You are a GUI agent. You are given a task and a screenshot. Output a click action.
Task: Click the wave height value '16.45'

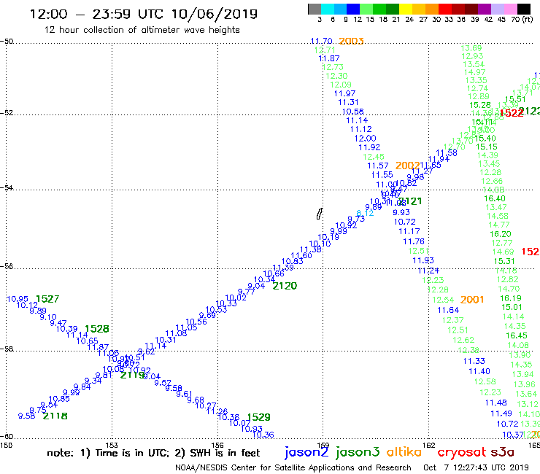coord(516,335)
